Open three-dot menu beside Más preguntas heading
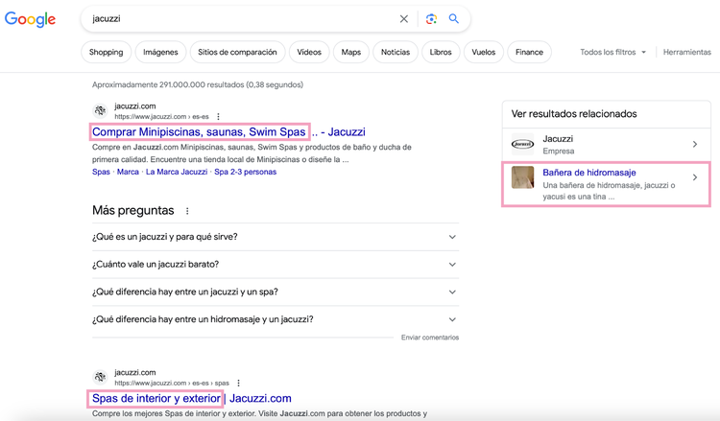This screenshot has height=421, width=720. coord(187,211)
